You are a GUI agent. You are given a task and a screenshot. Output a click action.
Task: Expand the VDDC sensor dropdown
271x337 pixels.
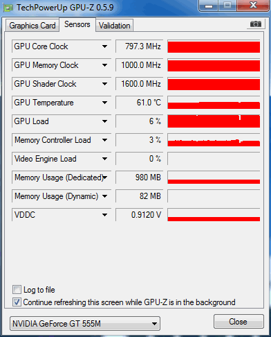coord(104,215)
